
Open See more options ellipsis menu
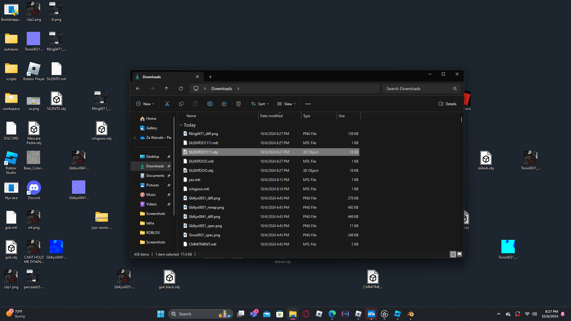coord(308,104)
